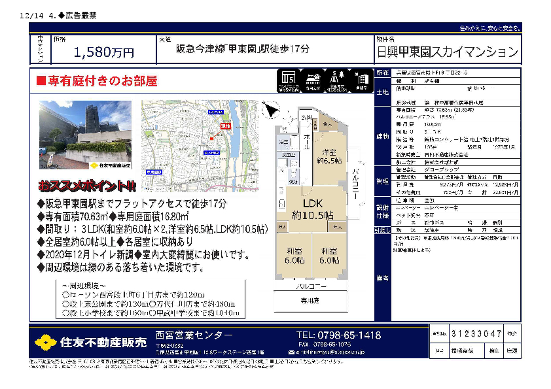Click the phone number 0798-65-1418
Image resolution: width=551 pixels, height=389 pixels.
coord(338,335)
